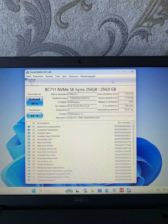This screenshot has height=224, width=168.
Task: Click status icon of Data Units Read row
Action: click(29, 142)
